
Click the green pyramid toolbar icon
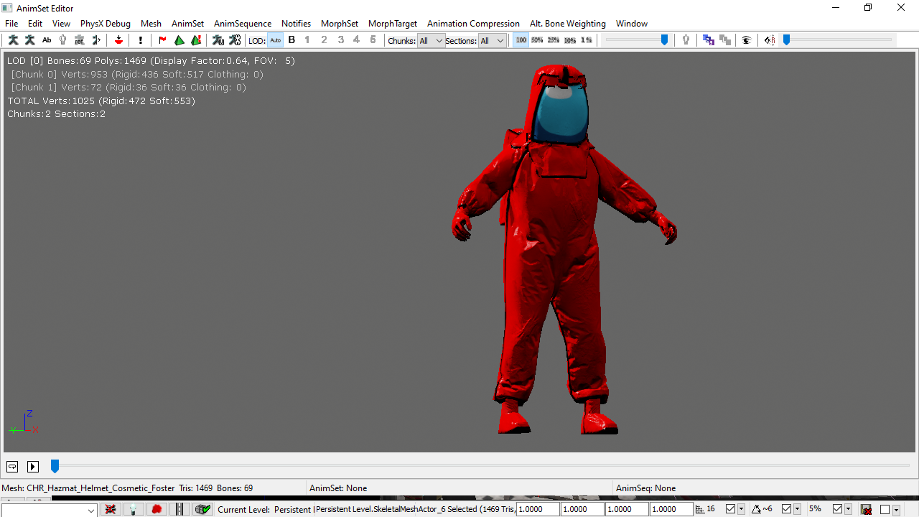(x=179, y=40)
